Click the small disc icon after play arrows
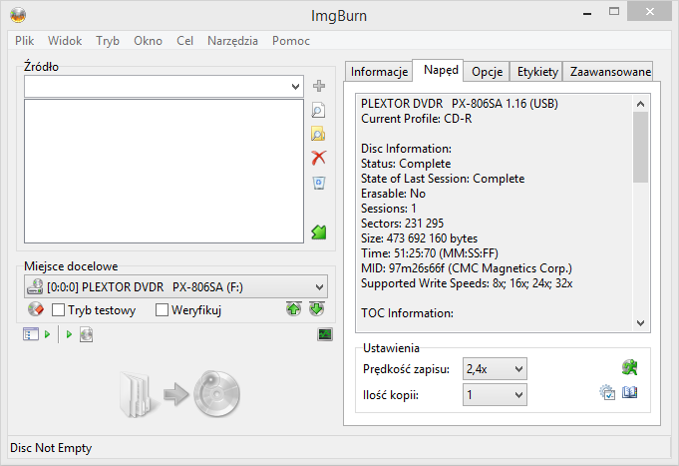679x466 pixels. pyautogui.click(x=86, y=334)
